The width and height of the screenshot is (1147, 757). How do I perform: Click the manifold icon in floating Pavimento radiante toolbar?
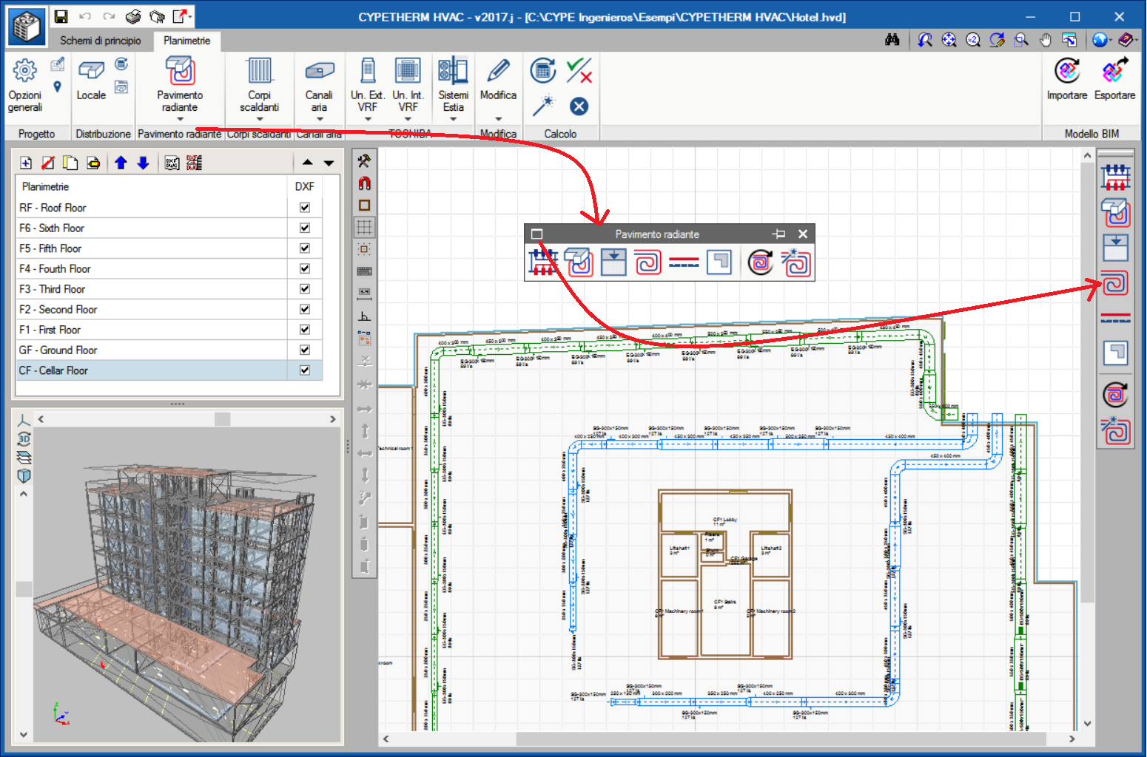543,262
